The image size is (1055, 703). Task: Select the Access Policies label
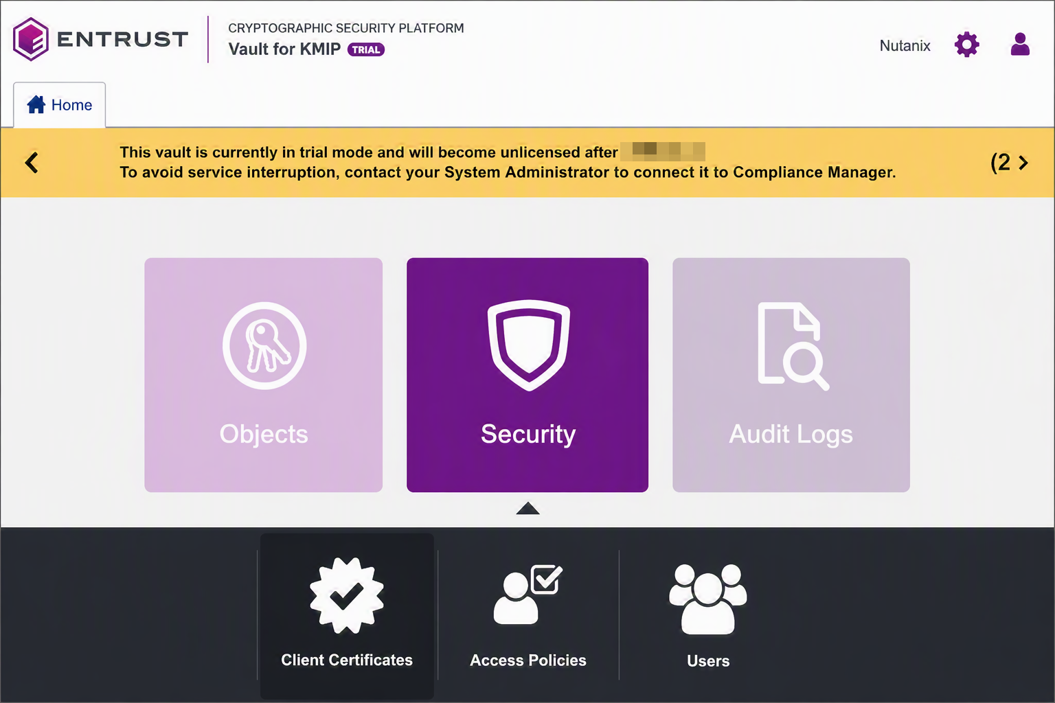tap(528, 660)
